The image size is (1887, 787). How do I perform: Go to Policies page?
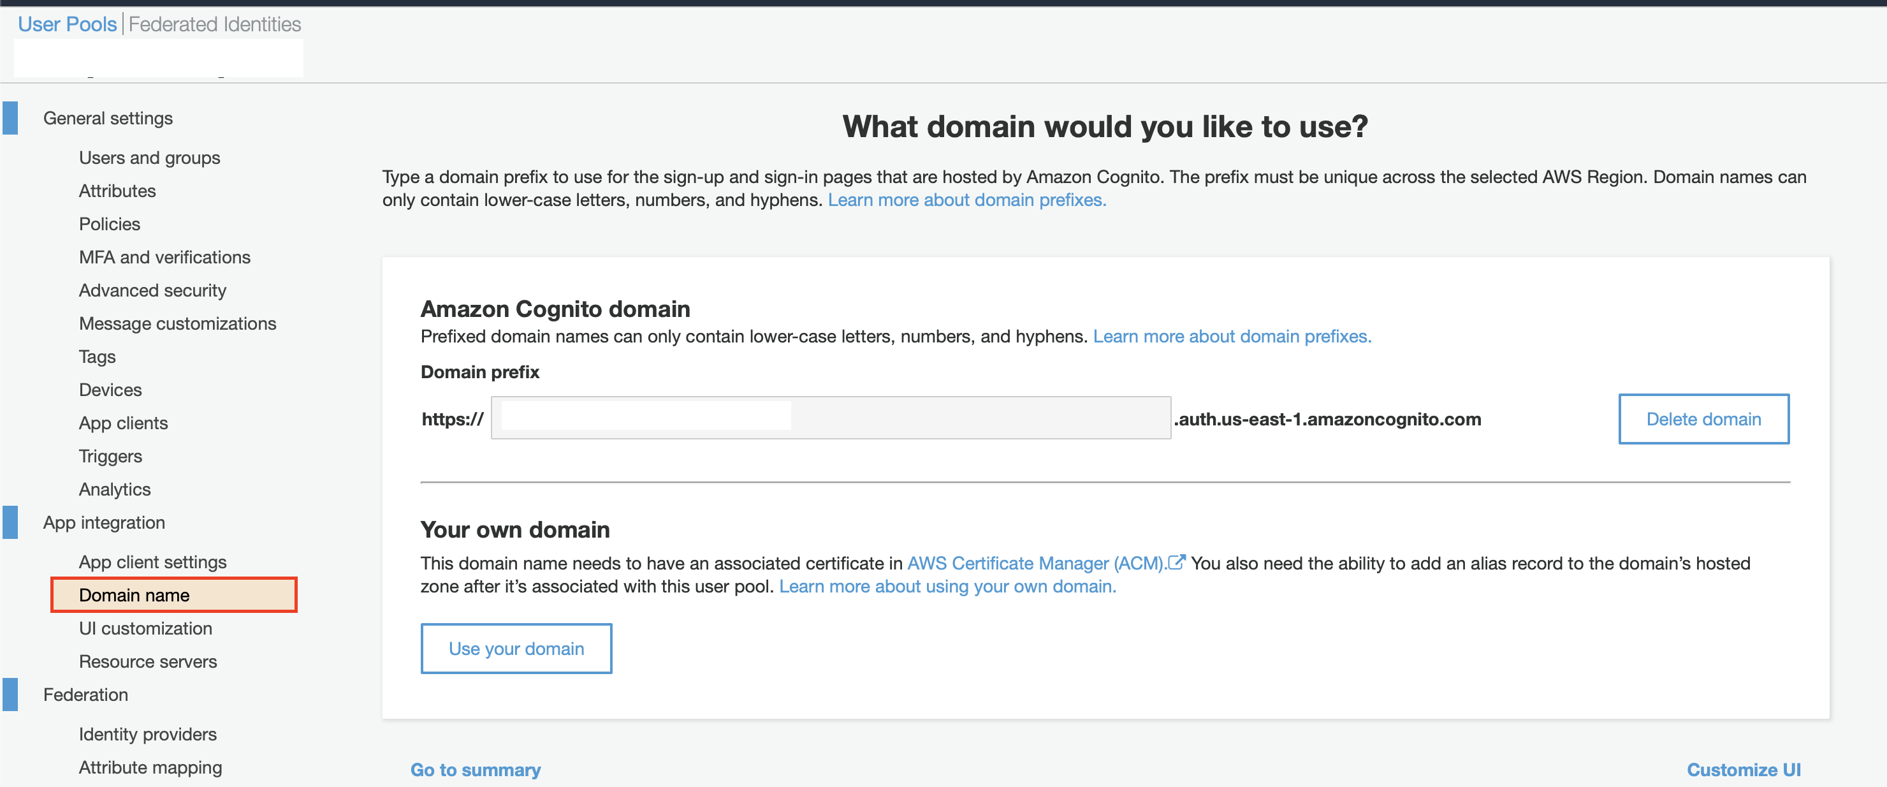tap(109, 223)
